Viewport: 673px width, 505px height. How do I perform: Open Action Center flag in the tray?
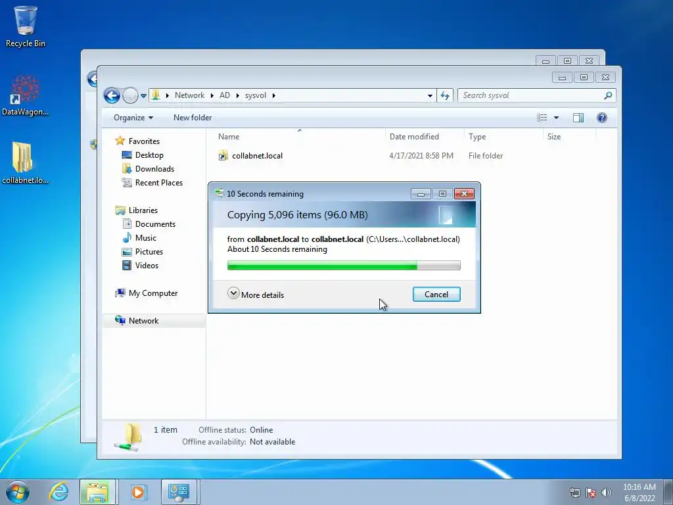591,493
